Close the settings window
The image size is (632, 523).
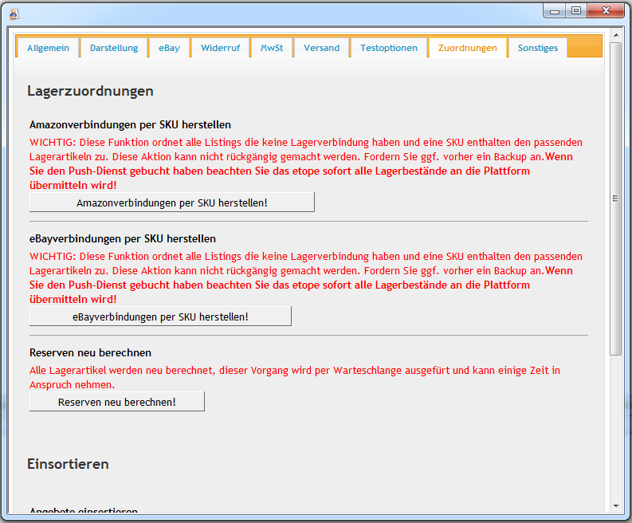coord(606,11)
